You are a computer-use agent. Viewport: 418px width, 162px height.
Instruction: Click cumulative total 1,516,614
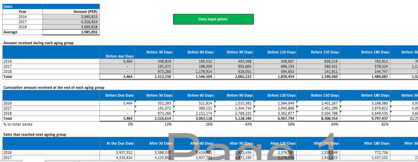click(154, 118)
